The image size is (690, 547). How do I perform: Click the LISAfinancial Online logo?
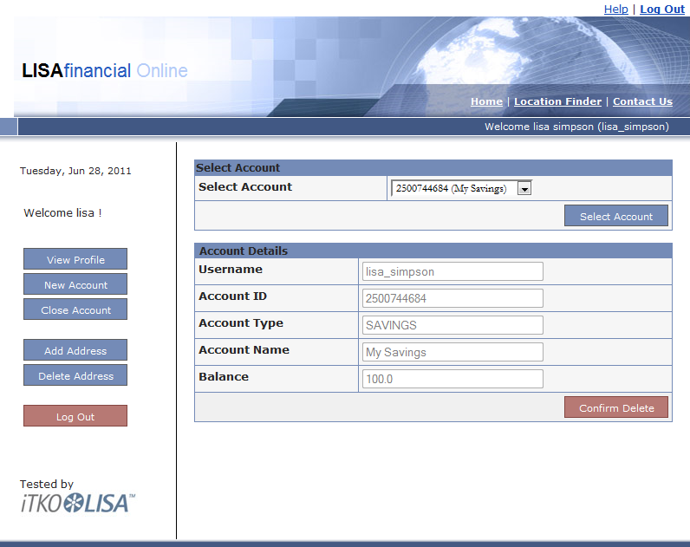(x=105, y=70)
